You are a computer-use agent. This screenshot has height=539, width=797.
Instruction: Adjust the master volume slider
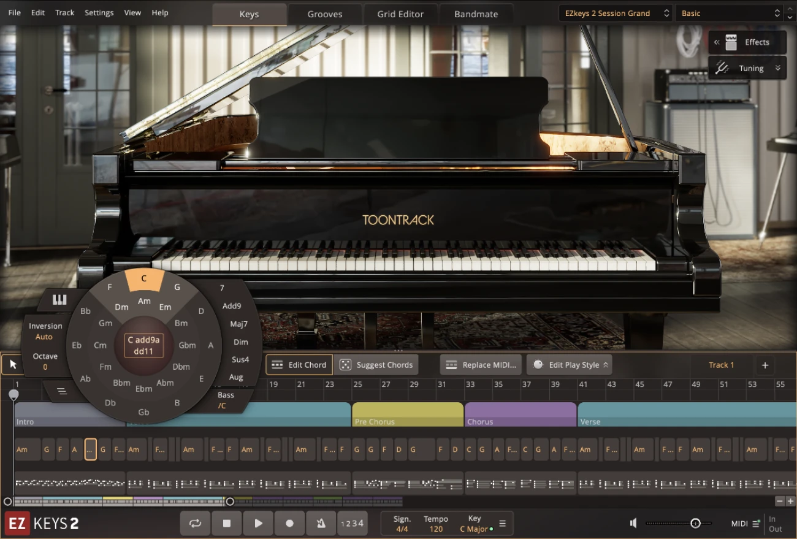pyautogui.click(x=695, y=523)
